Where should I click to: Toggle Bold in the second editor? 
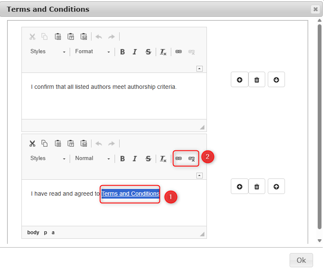(x=123, y=159)
